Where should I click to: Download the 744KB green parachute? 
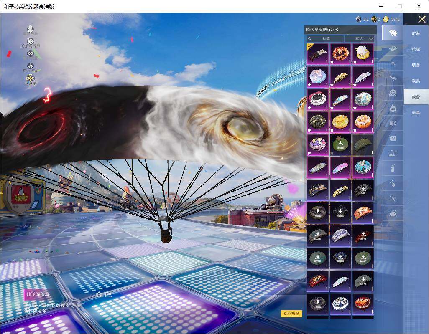(x=363, y=258)
